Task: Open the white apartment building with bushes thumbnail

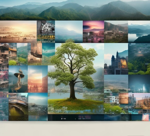Action: [x=116, y=103]
